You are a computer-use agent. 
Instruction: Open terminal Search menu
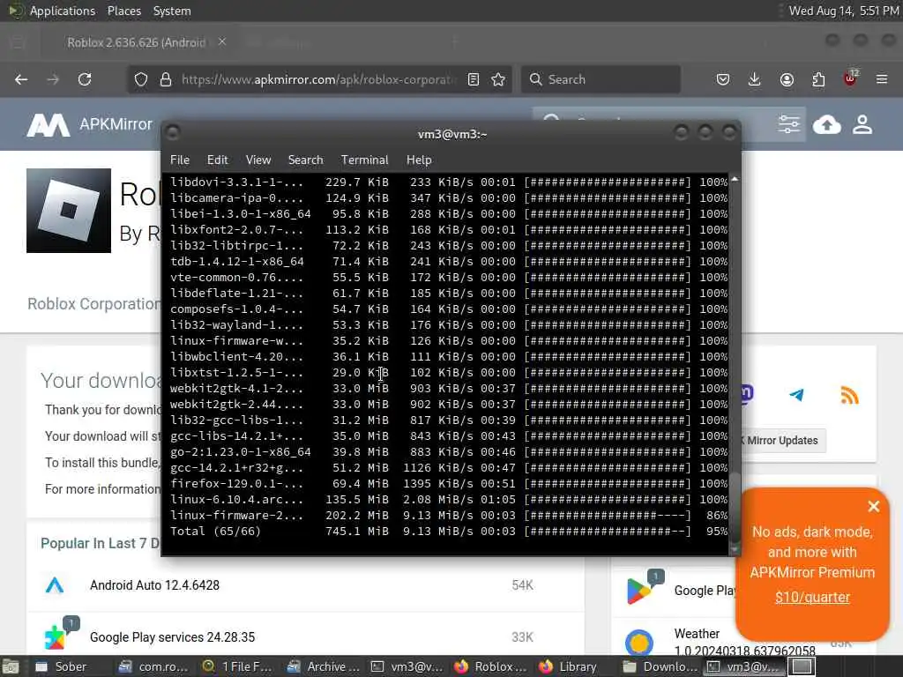click(x=305, y=160)
